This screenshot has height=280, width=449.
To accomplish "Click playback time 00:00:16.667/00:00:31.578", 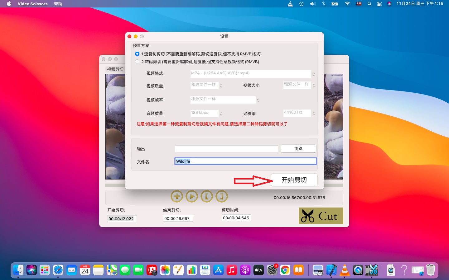I will pos(299,198).
